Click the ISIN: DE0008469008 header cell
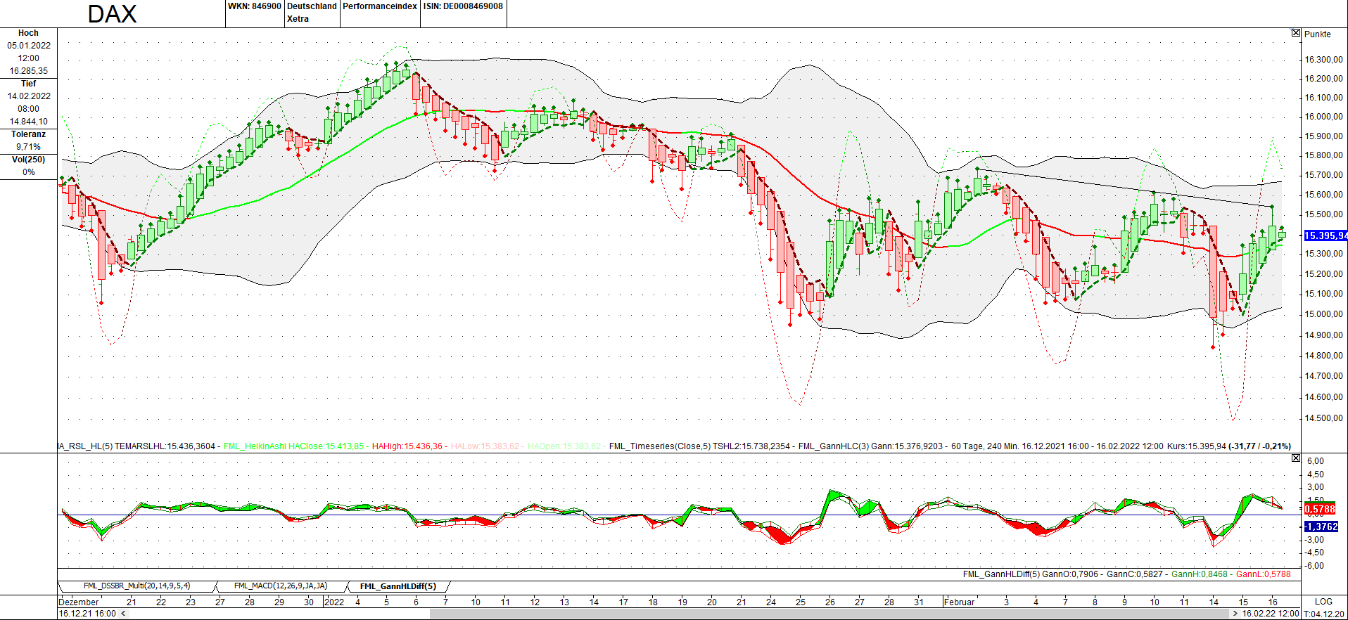The height and width of the screenshot is (620, 1348). click(x=463, y=6)
